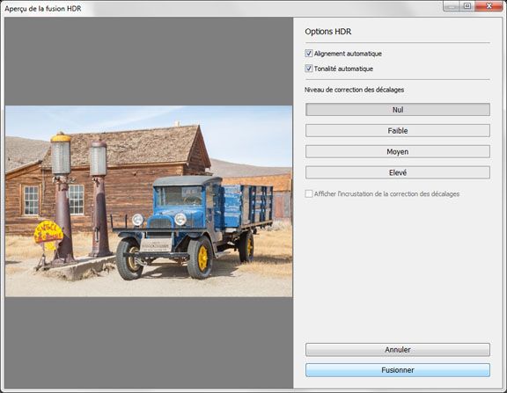Viewport: 507px width, 393px height.
Task: Select the Nul deghost level
Action: (x=397, y=110)
